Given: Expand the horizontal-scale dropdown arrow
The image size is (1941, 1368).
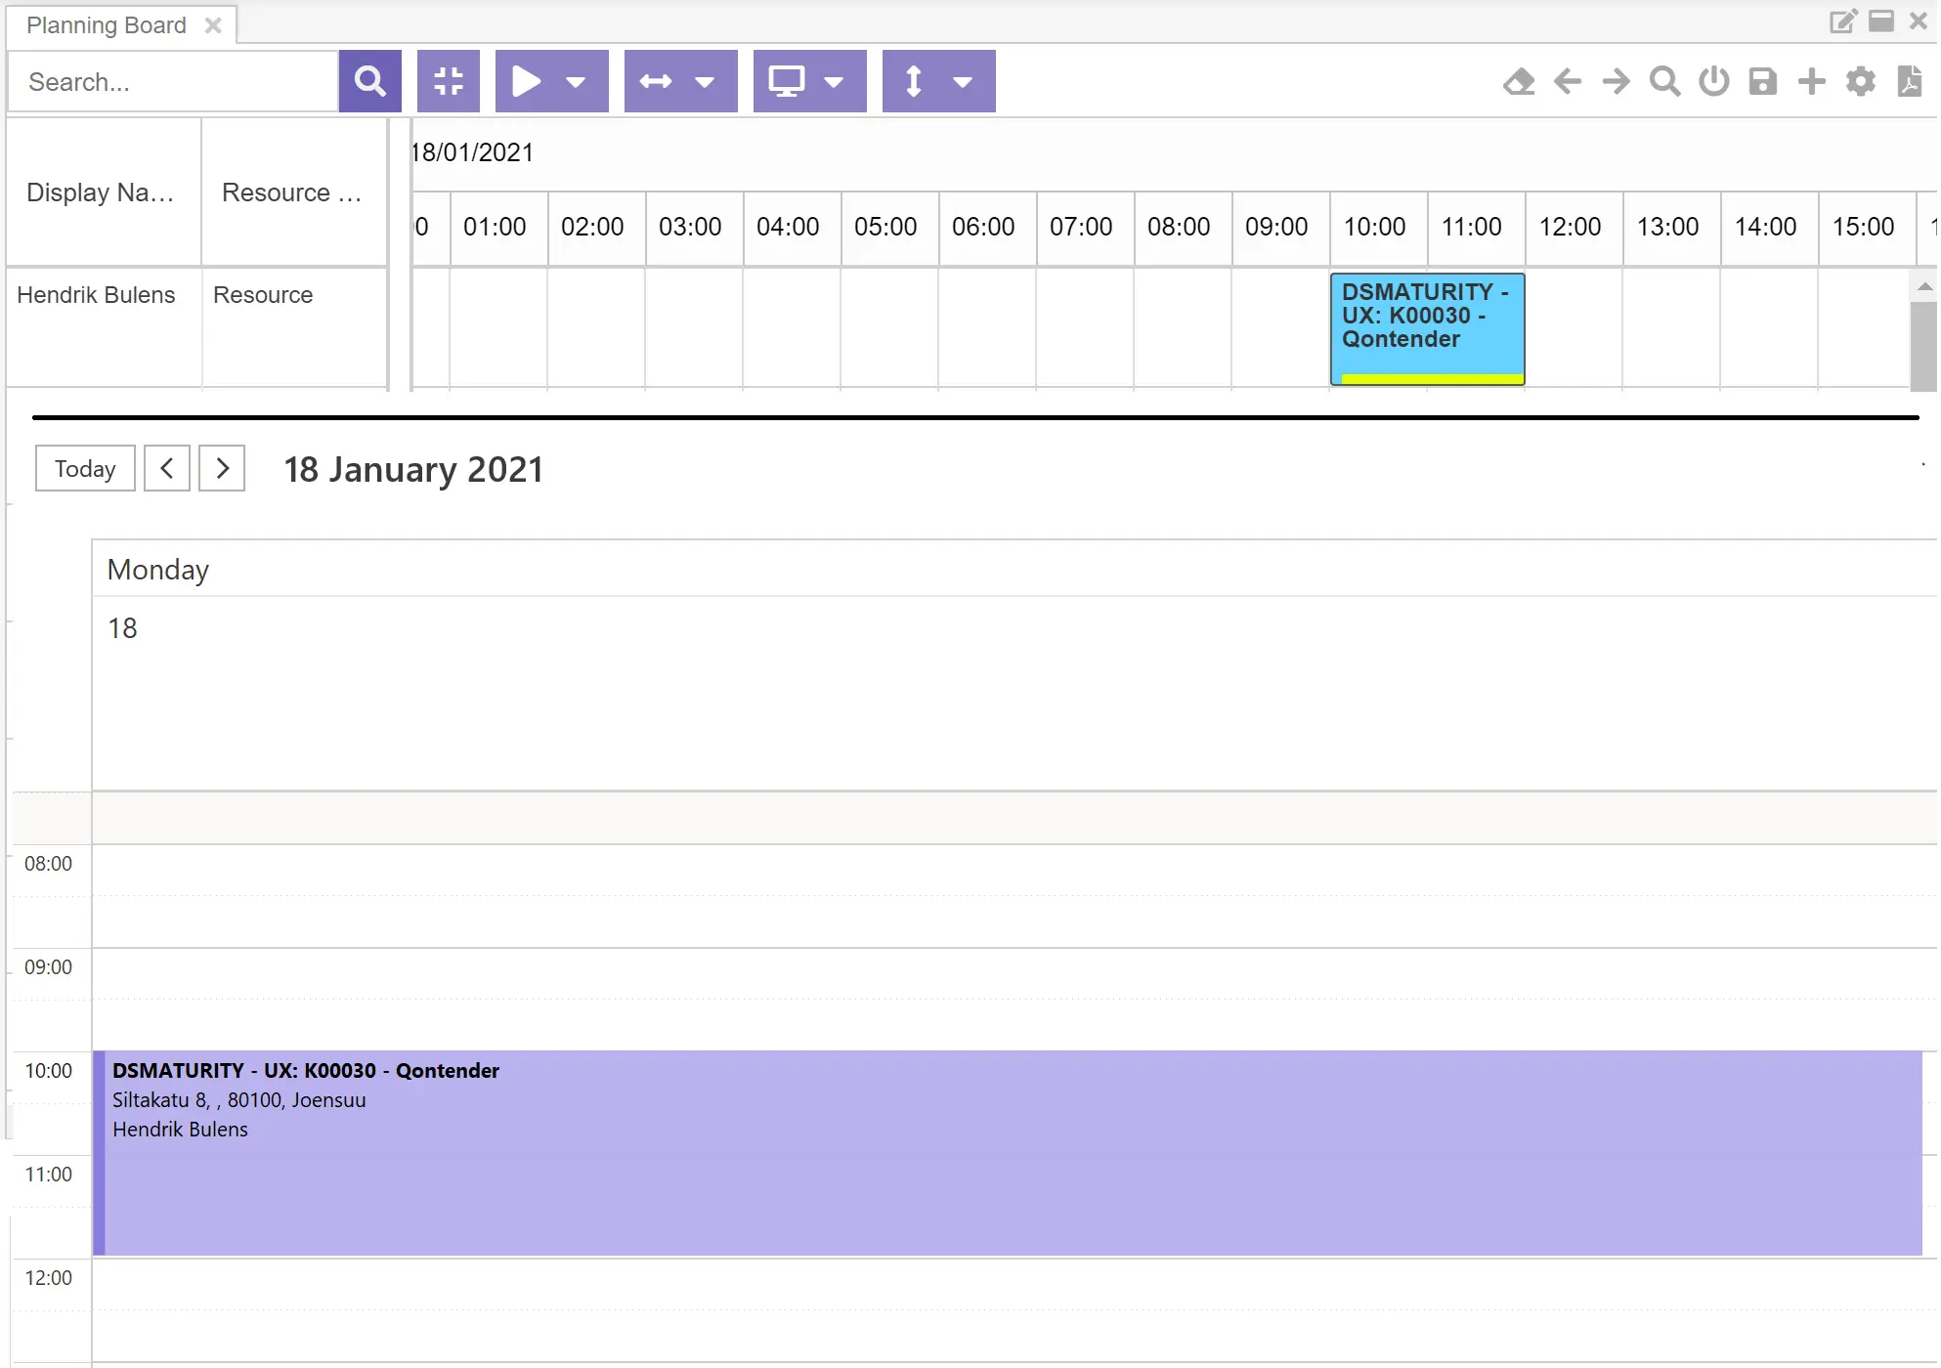Looking at the screenshot, I should [x=706, y=81].
